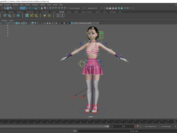The height and width of the screenshot is (133, 177).
Task: Open the Deform menu
Action: (27, 5)
